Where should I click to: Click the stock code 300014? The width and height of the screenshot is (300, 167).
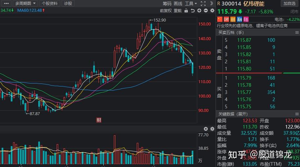(x=231, y=4)
